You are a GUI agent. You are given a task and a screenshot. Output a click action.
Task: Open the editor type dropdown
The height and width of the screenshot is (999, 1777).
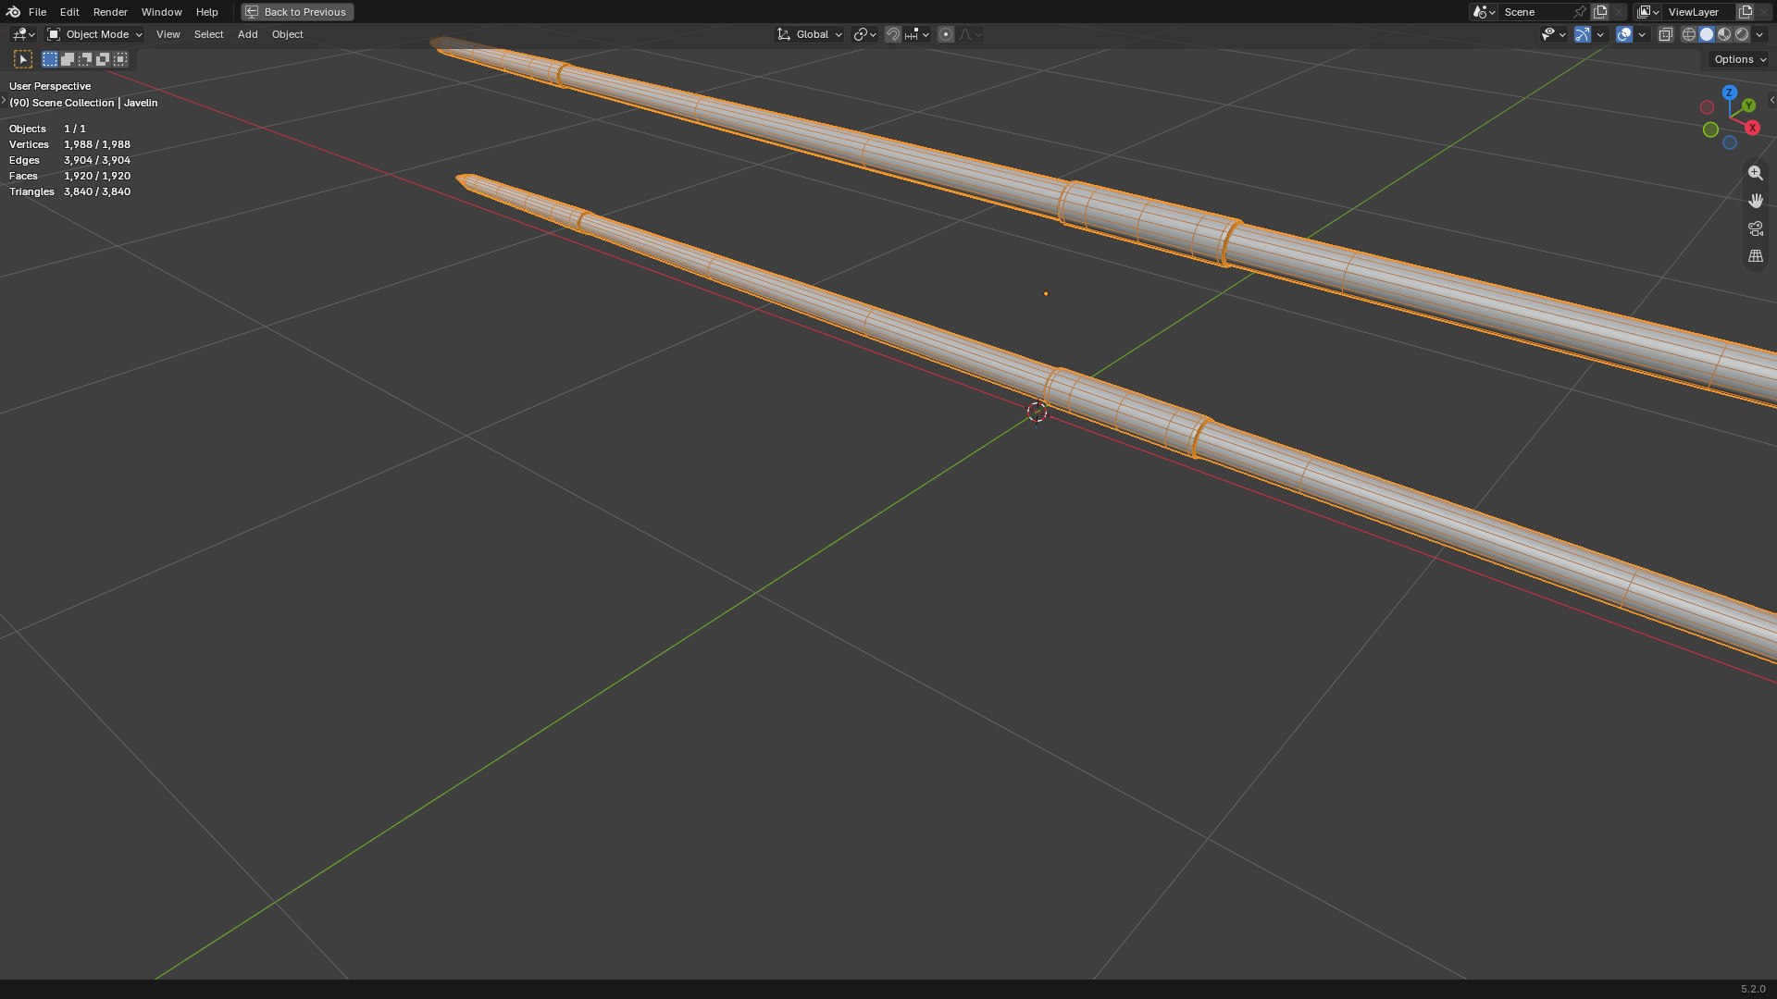(23, 34)
